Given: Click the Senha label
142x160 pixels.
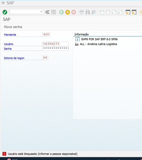Looking at the screenshot, I should 8,49.
